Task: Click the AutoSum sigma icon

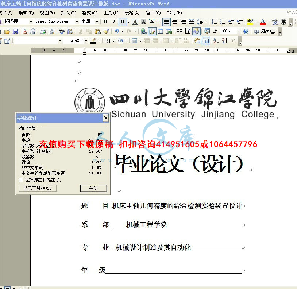Action: tap(233, 41)
